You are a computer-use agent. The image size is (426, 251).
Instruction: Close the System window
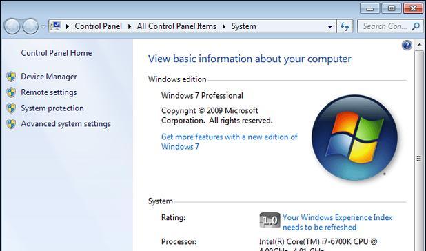coord(413,8)
